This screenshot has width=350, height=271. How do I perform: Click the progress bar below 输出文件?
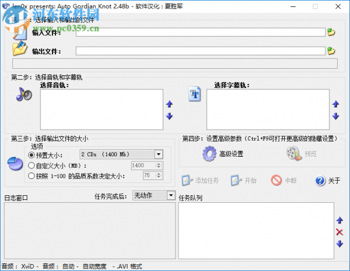click(175, 64)
